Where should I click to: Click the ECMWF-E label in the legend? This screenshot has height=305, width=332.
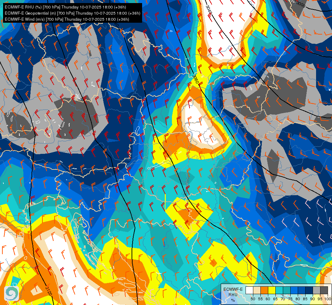233,289
